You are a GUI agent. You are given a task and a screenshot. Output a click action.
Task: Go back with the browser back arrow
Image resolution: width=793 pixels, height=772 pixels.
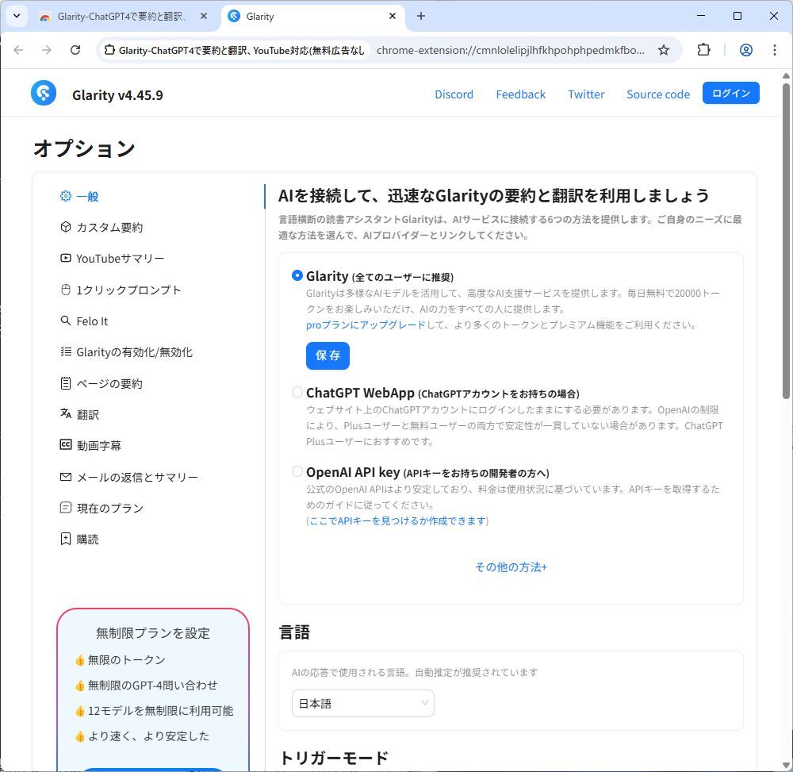tap(19, 50)
